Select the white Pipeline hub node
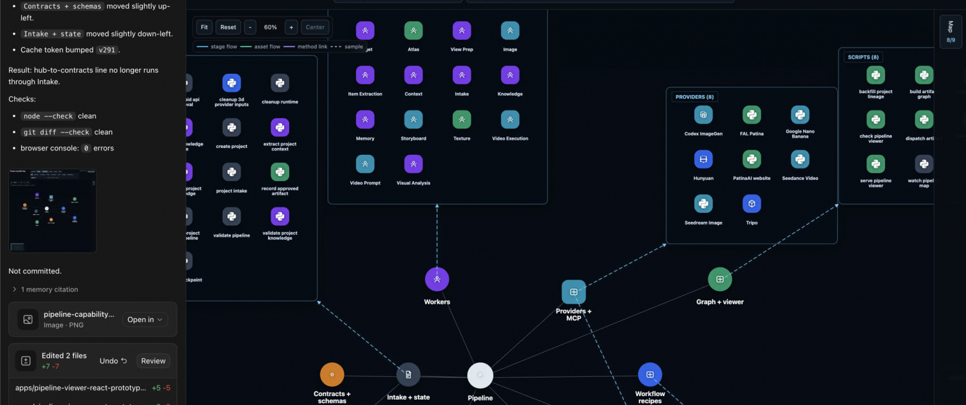 (480, 375)
